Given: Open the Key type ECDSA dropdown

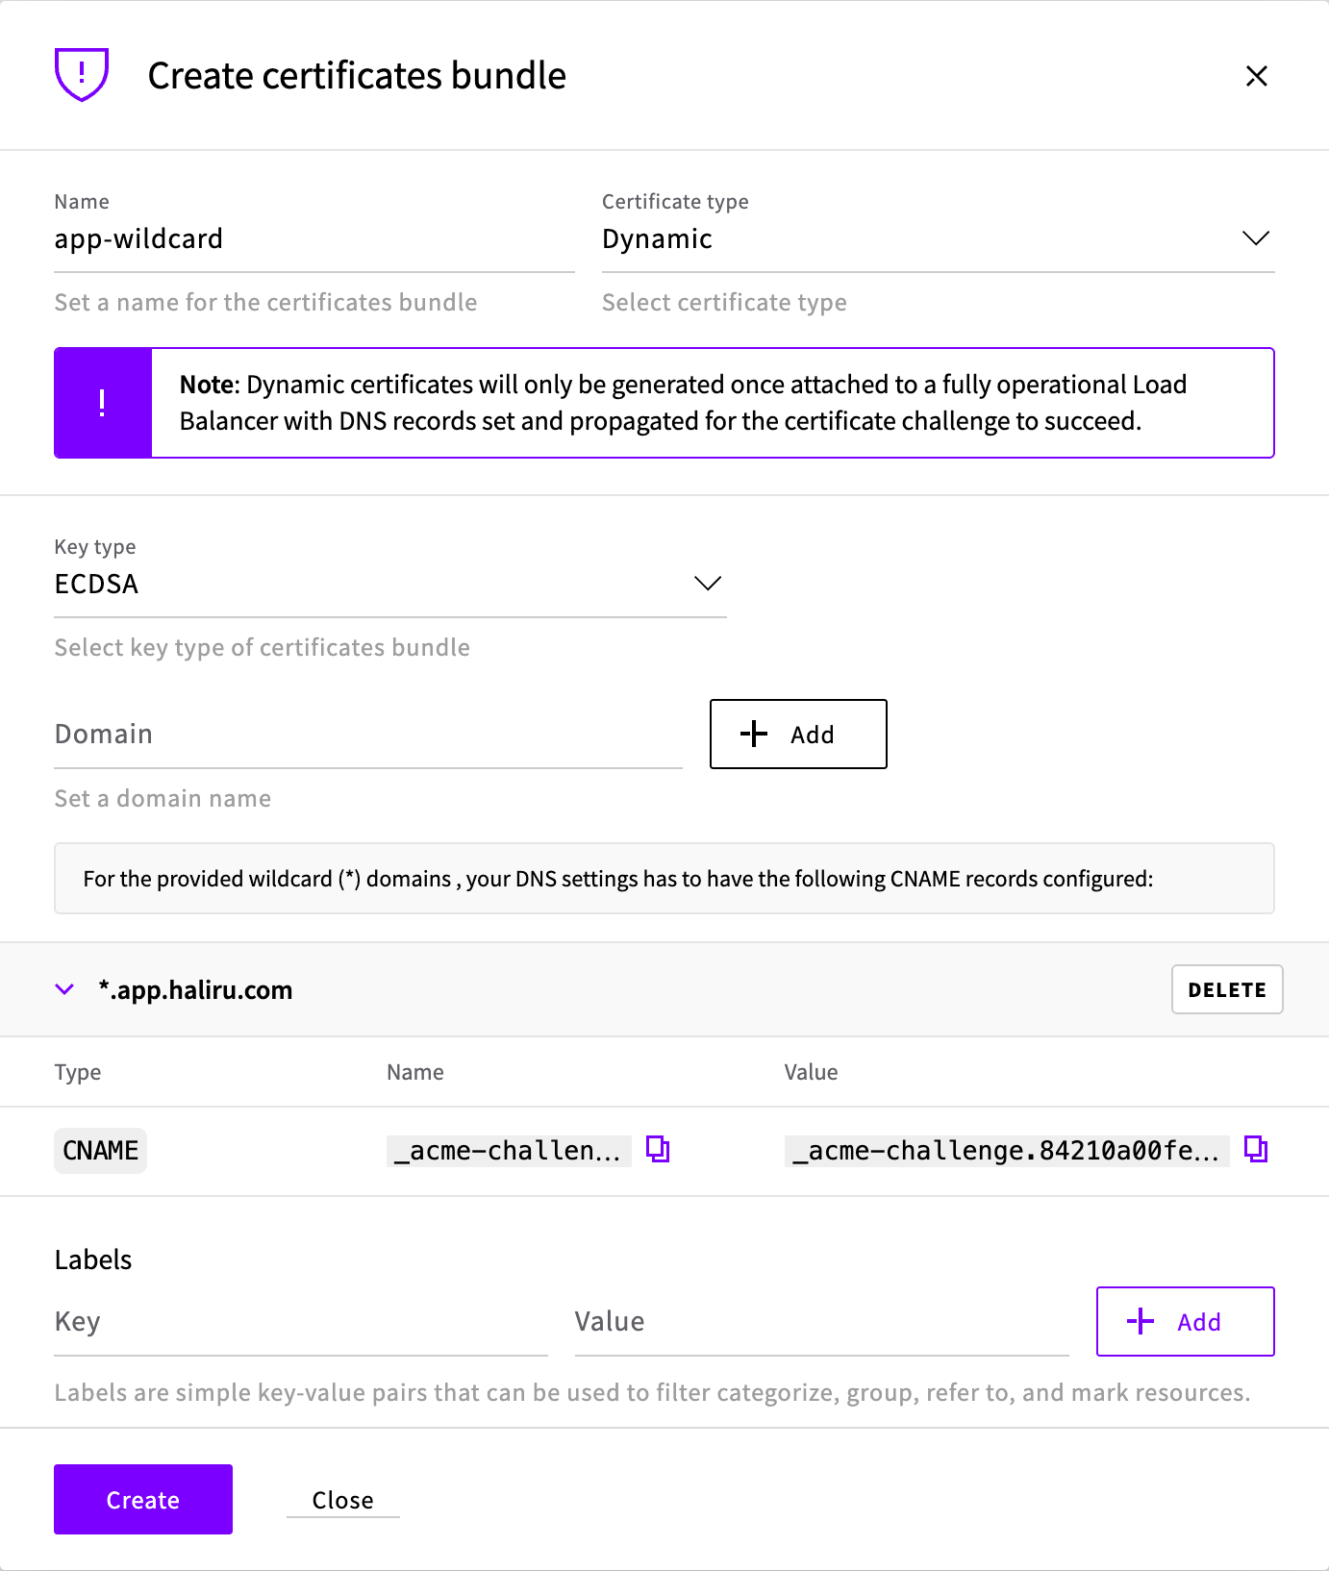Looking at the screenshot, I should 390,584.
